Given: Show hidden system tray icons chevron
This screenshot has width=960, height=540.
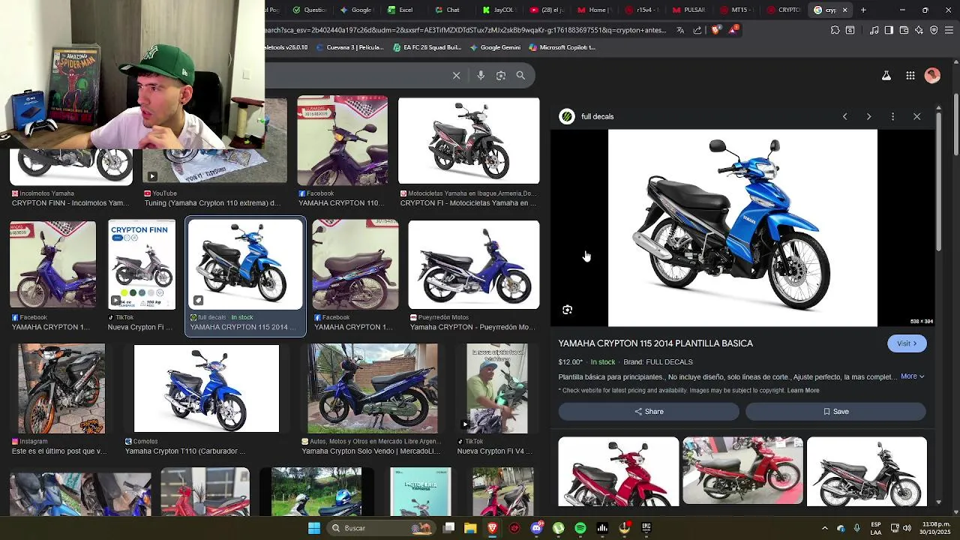Looking at the screenshot, I should 824,528.
